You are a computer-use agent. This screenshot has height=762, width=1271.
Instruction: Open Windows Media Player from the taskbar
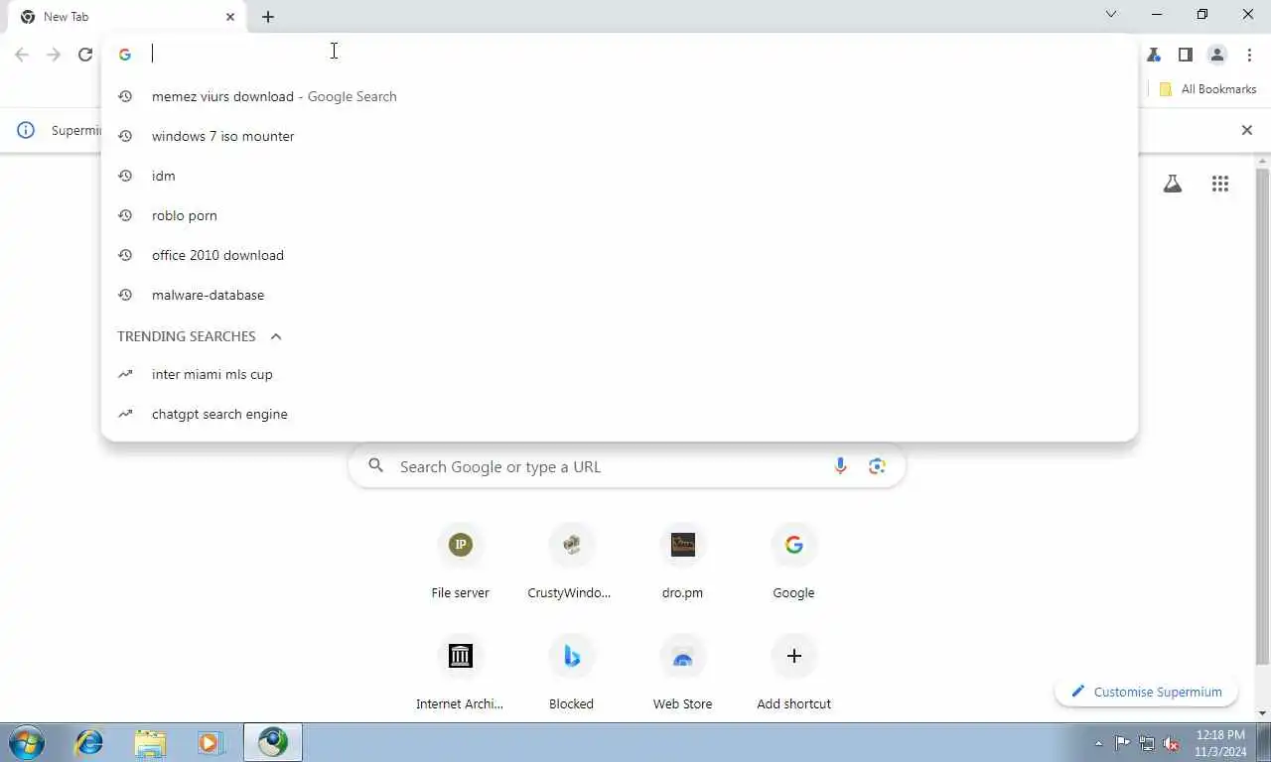point(210,742)
